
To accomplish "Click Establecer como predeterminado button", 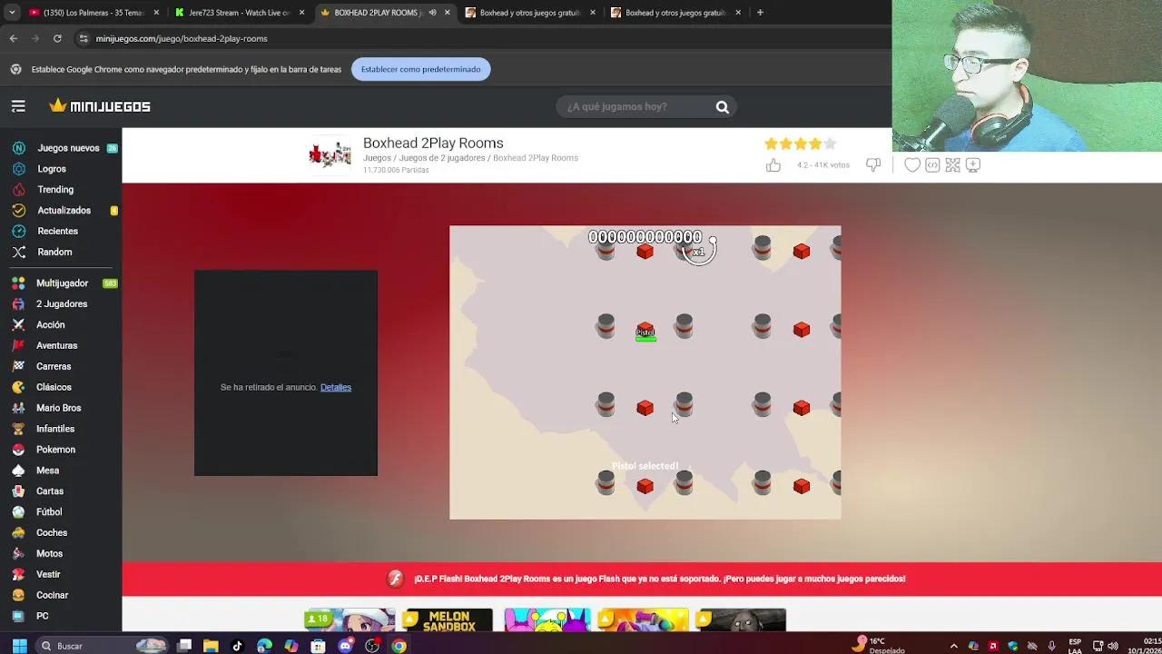I will pos(420,69).
